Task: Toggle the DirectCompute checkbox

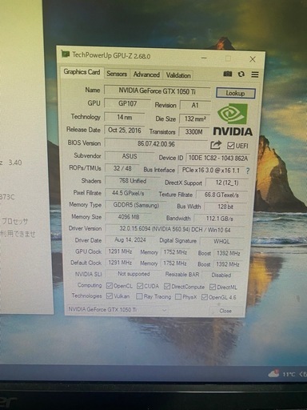Action: tap(167, 287)
